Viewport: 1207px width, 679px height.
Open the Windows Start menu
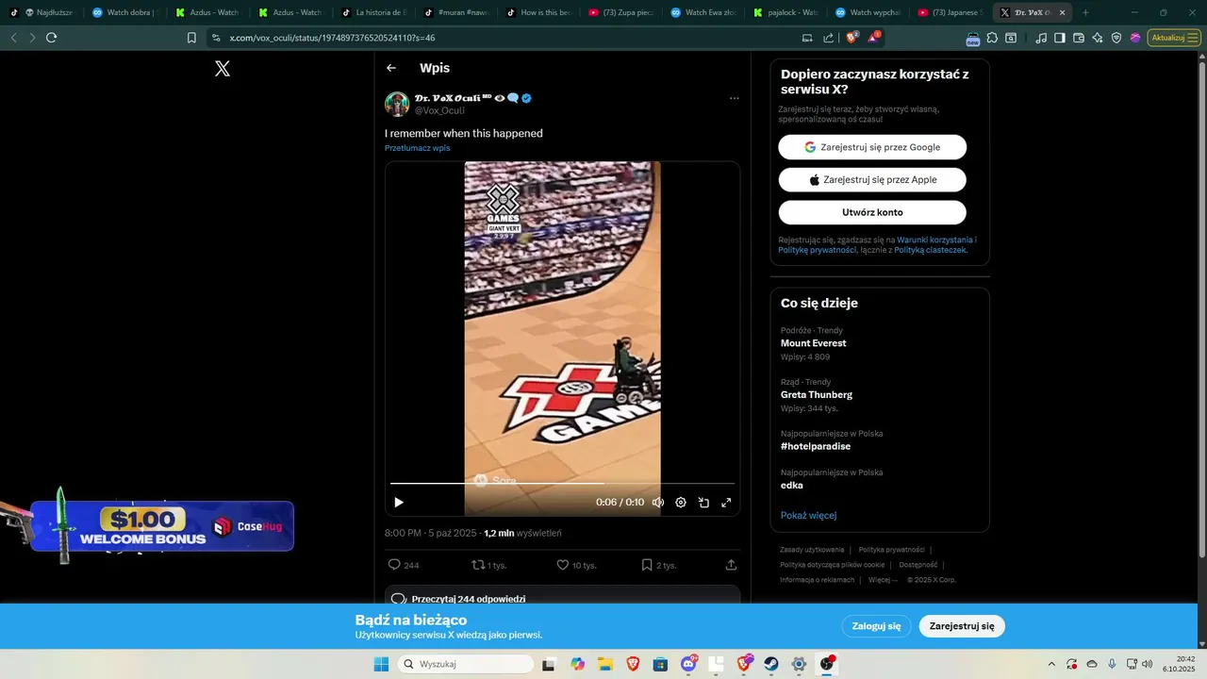[381, 664]
